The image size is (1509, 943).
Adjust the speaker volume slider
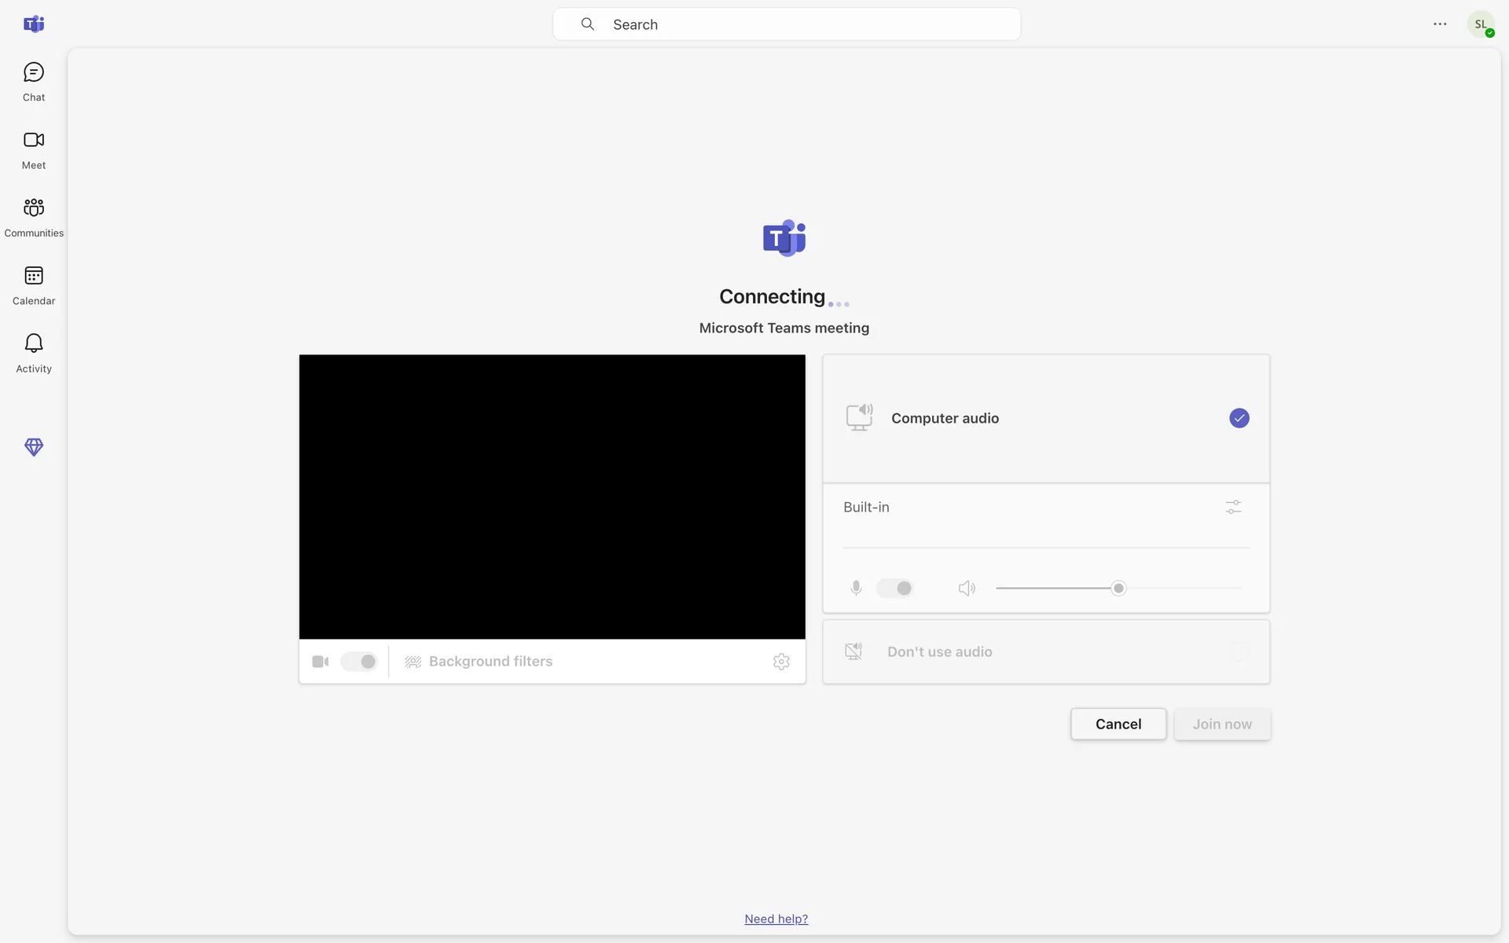click(1118, 588)
